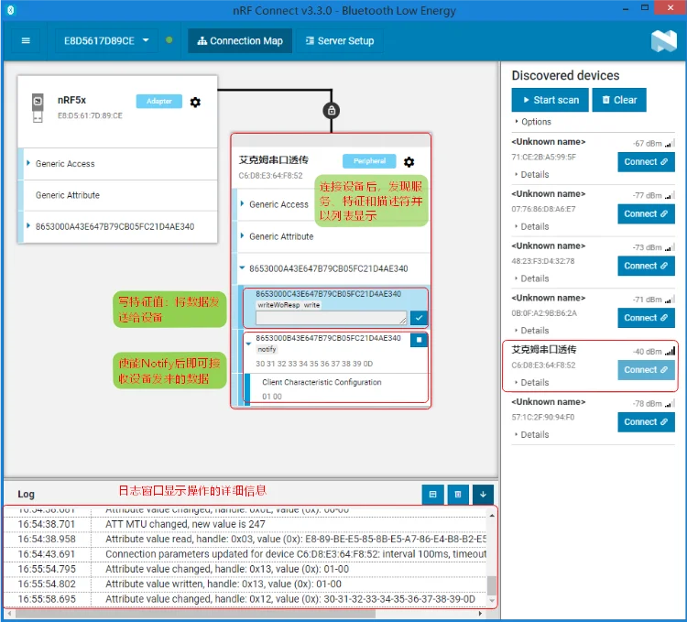Show Details for device 71:CE:2B:A5:99:5F

click(531, 174)
